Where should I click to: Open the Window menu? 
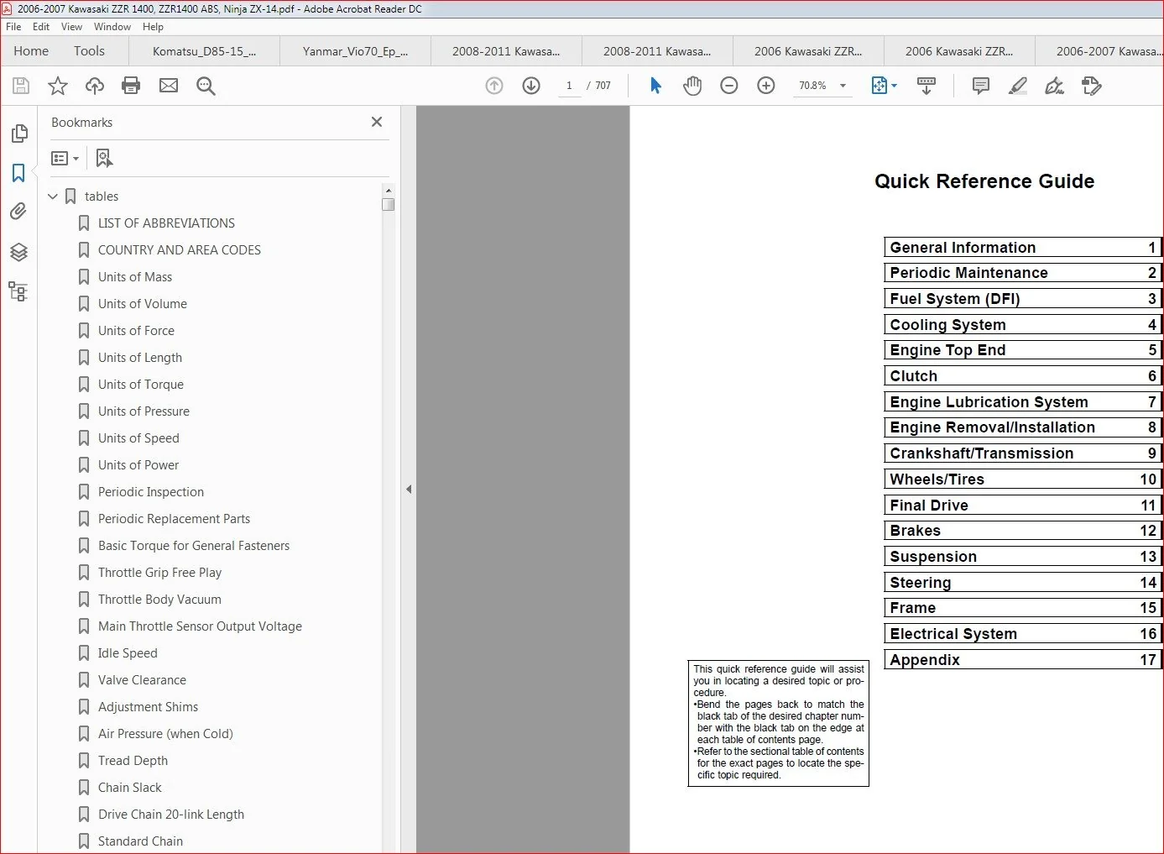112,27
